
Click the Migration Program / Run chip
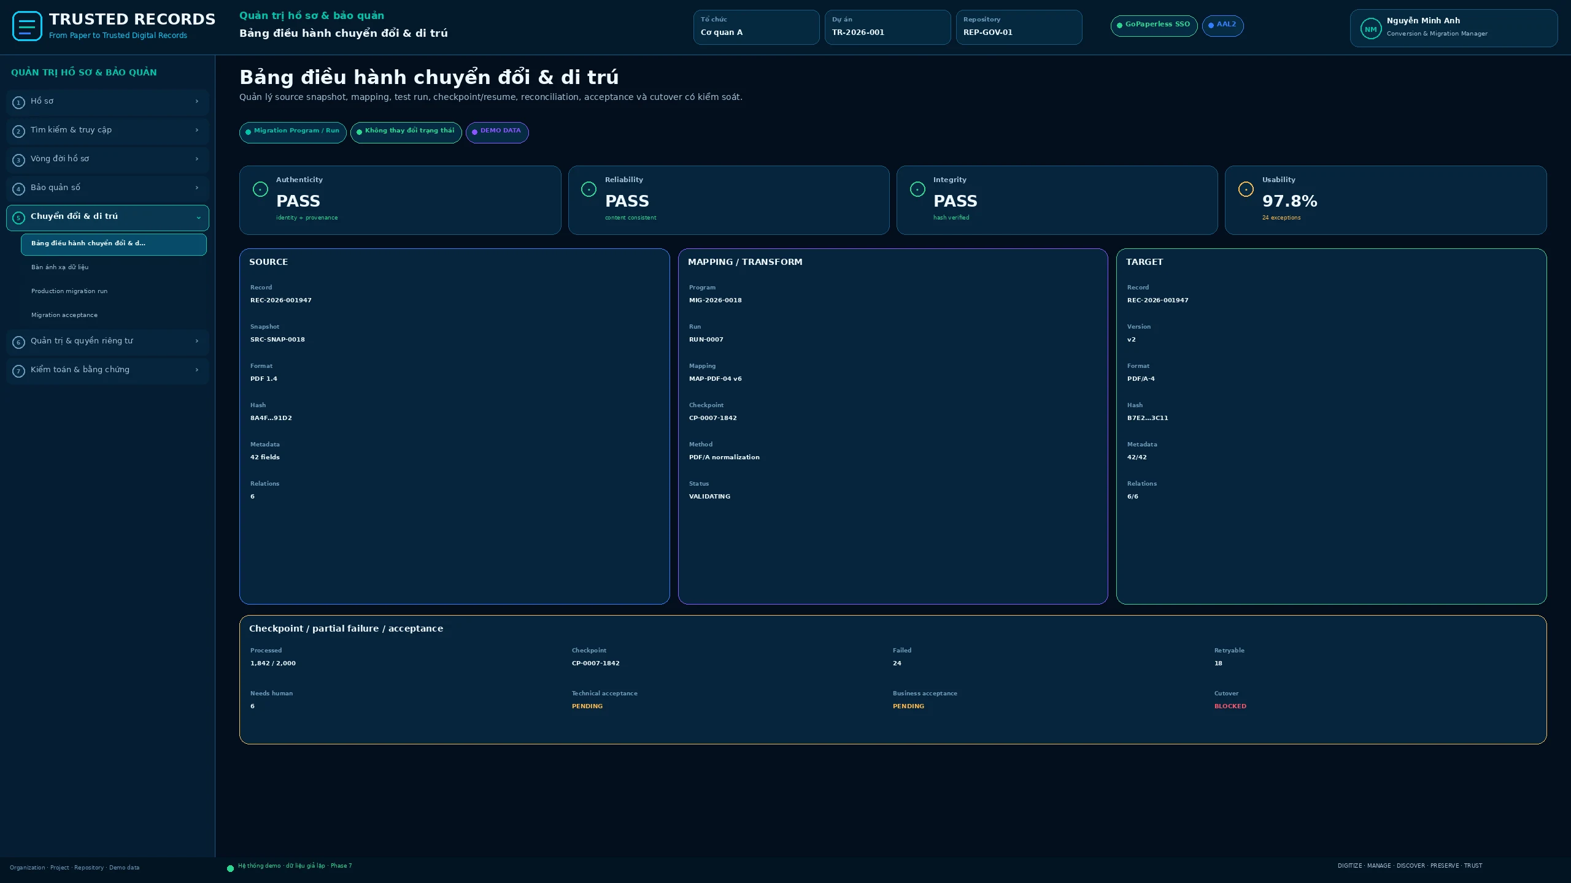[293, 132]
